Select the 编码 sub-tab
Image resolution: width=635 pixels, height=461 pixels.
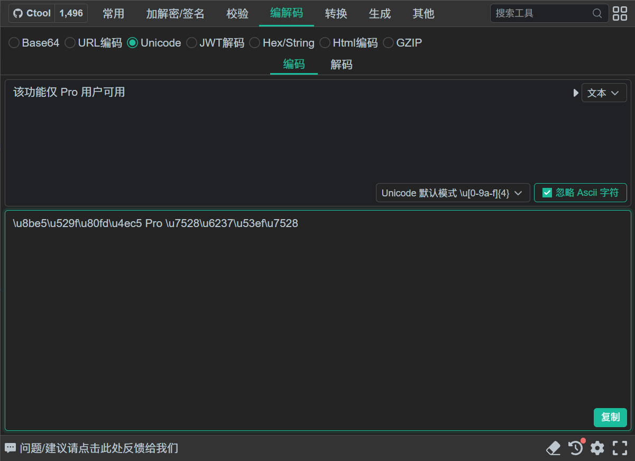tap(294, 65)
